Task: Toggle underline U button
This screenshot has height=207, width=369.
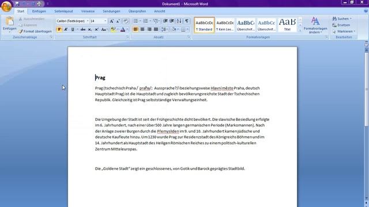Action: [73, 29]
